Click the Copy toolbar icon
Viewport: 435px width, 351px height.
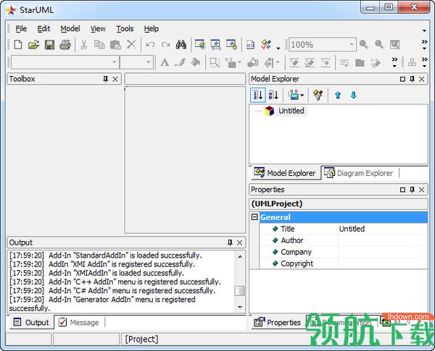point(99,45)
